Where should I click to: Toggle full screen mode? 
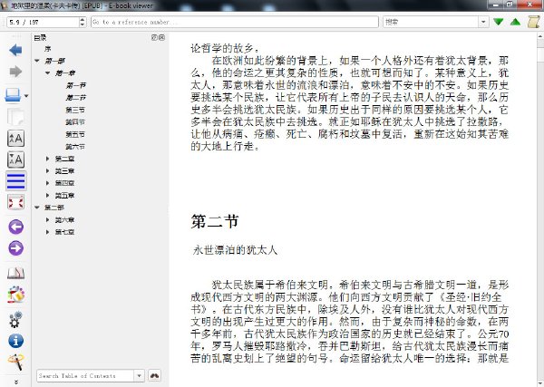(15, 202)
